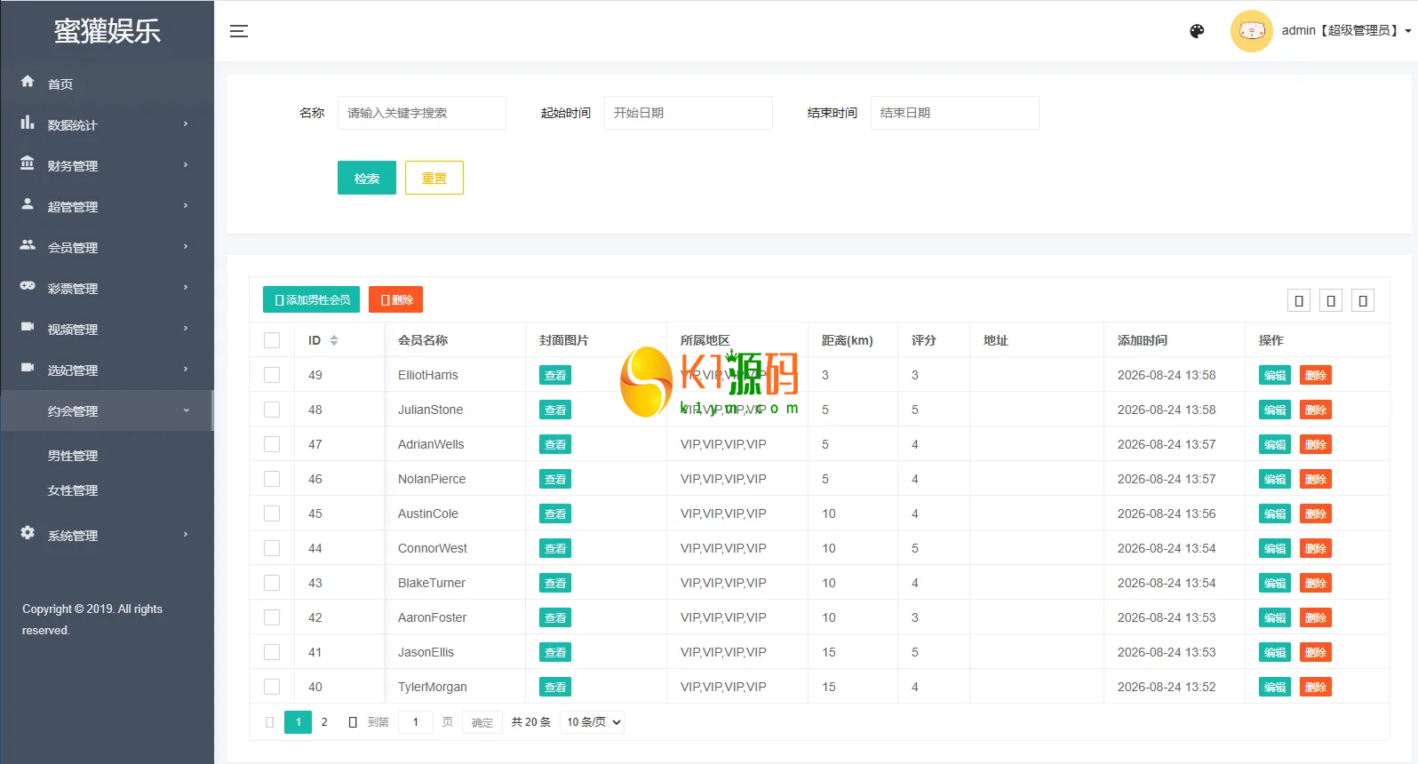
Task: Click the 约会管理 menu label
Action: tap(73, 411)
